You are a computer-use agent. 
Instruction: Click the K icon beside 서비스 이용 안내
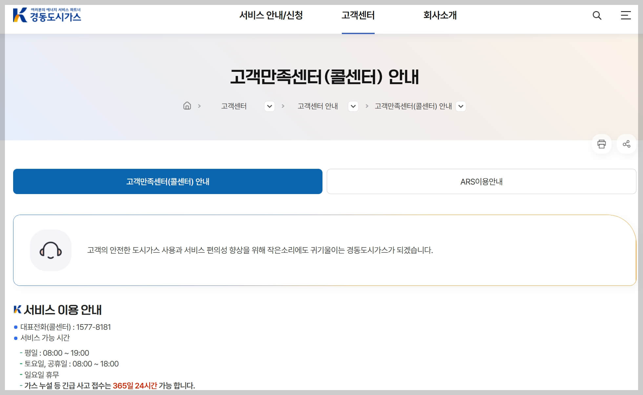coord(18,308)
